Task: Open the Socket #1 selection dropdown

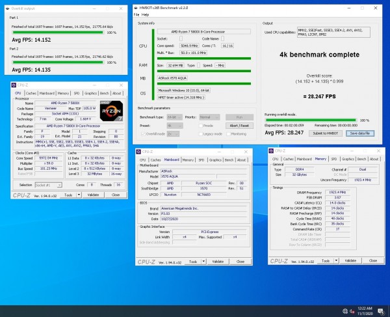Action: tap(49, 185)
